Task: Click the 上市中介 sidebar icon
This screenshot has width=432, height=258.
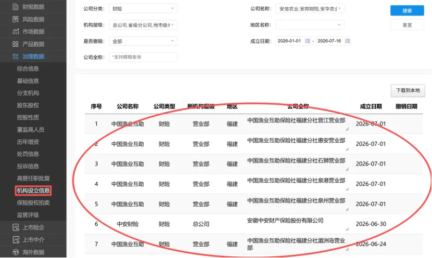Action: (x=16, y=240)
